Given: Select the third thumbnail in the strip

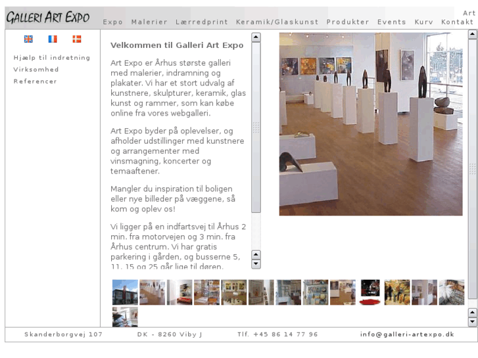Looking at the screenshot, I should pyautogui.click(x=179, y=292).
